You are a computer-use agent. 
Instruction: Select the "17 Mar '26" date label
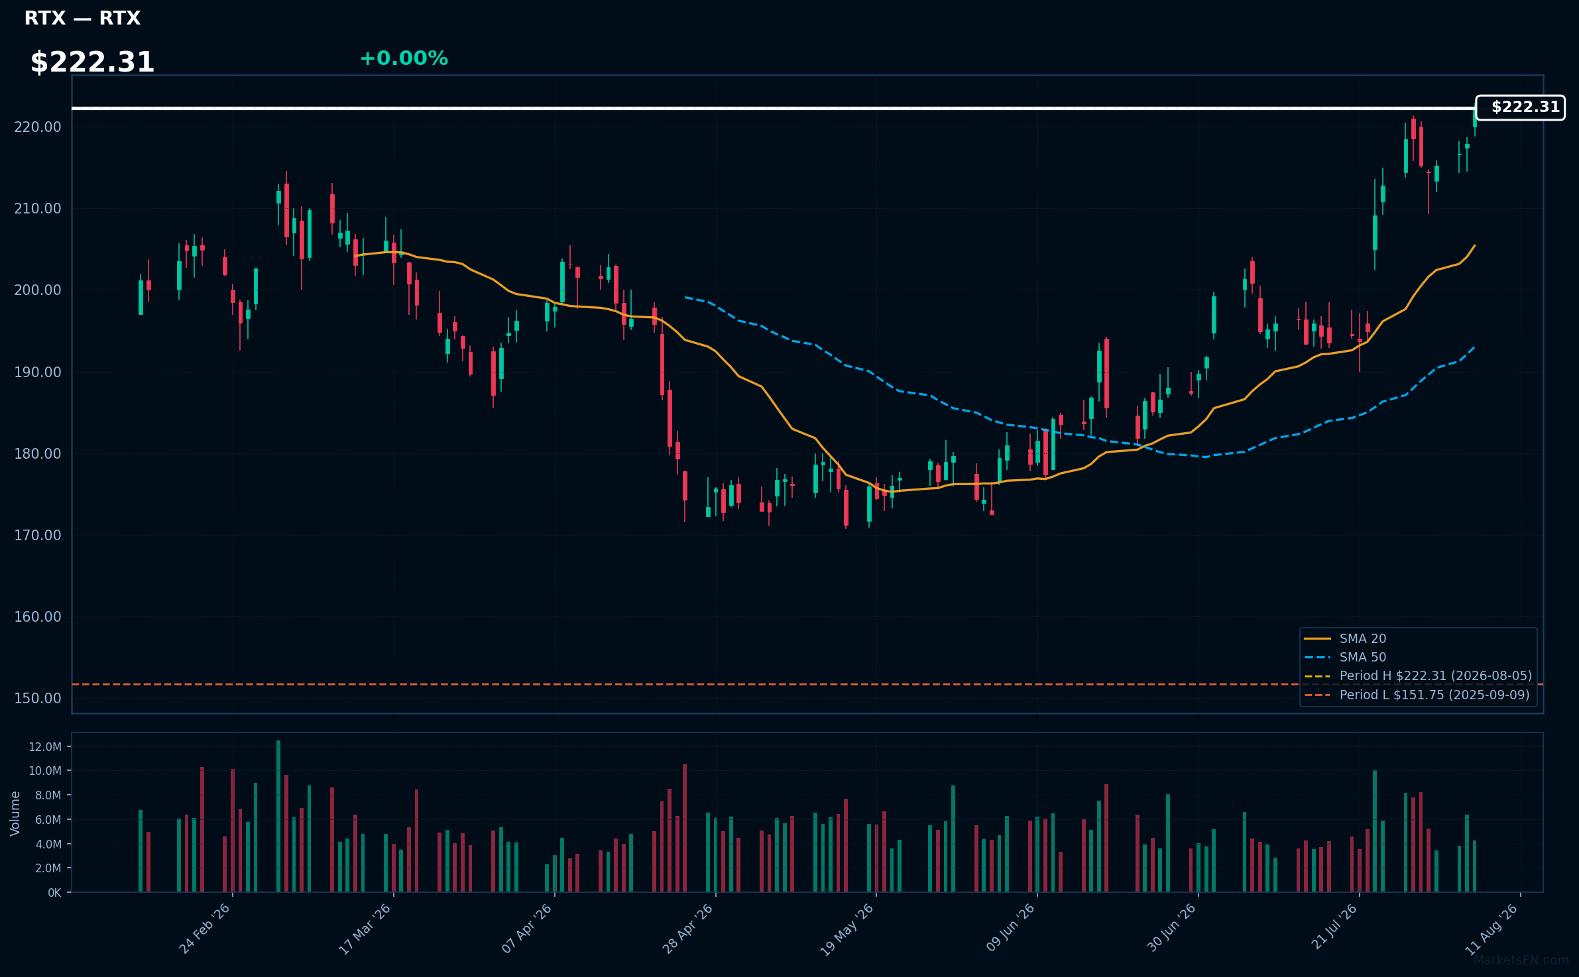tap(365, 929)
